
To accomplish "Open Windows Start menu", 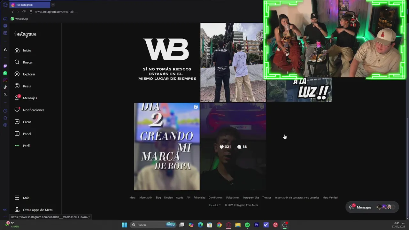I will click(x=124, y=225).
